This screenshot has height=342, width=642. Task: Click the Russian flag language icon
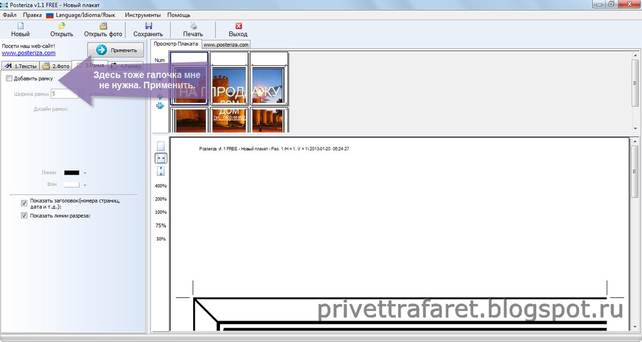coord(50,15)
